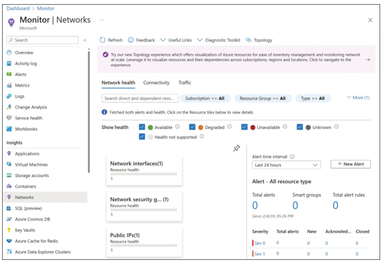Toggle Health not supported checkbox
The width and height of the screenshot is (387, 264).
142,136
